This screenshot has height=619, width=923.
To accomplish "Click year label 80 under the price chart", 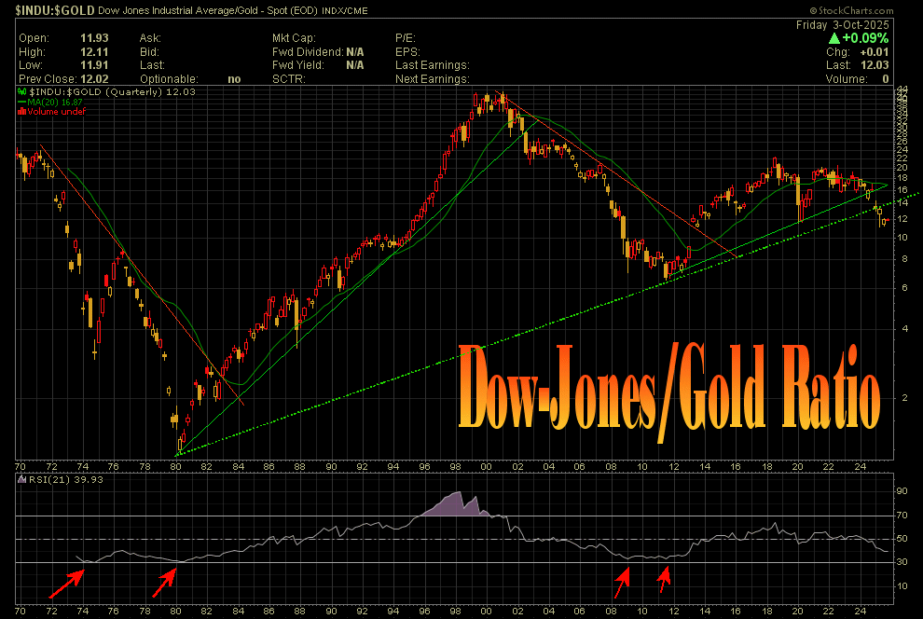I will coord(175,467).
